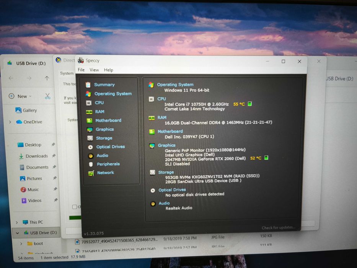Click Dell Inc. 039Y47 motherboard text
The height and width of the screenshot is (268, 357).
tap(189, 137)
